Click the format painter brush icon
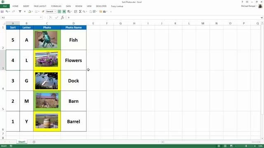264x148 pixels. click(43, 12)
